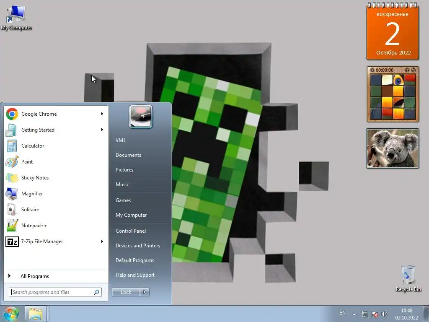Screen dimensions: 429x322
Task: Click the Getting Started icon
Action: 12,130
